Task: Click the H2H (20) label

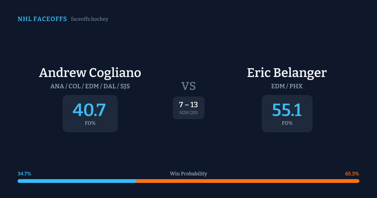Action: 188,113
